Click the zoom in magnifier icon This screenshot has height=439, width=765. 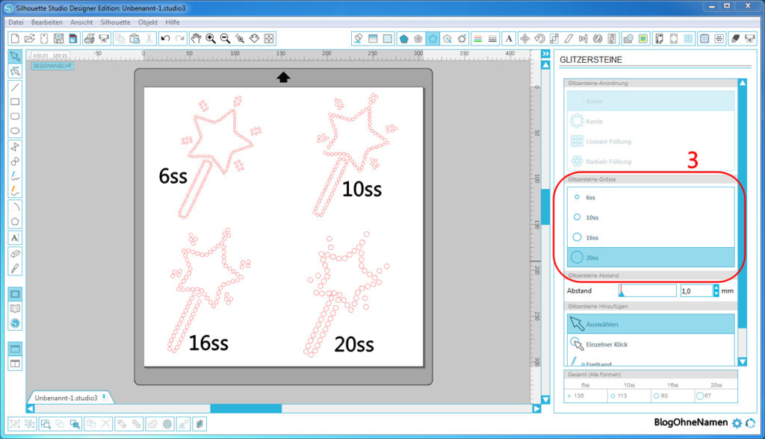[211, 38]
